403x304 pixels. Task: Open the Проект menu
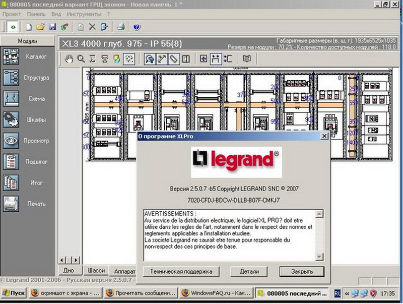pyautogui.click(x=12, y=14)
